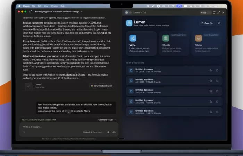Screen dimensions: 243x156
Task: Dismiss the session limit notice
Action: 115,120
